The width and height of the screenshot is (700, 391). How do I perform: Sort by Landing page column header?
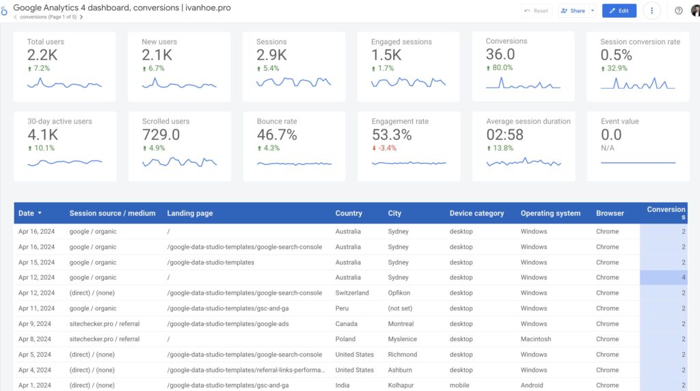(190, 213)
